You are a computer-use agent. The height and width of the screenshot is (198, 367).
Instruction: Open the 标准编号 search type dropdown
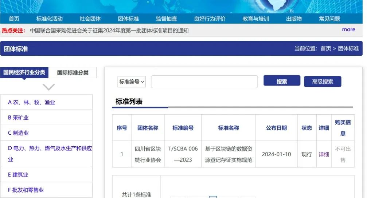pyautogui.click(x=132, y=82)
